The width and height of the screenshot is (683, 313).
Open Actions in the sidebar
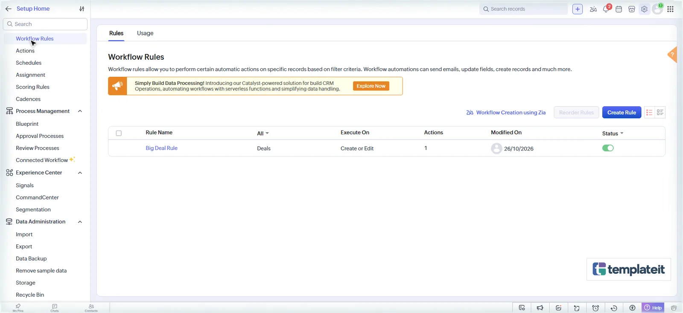[25, 51]
